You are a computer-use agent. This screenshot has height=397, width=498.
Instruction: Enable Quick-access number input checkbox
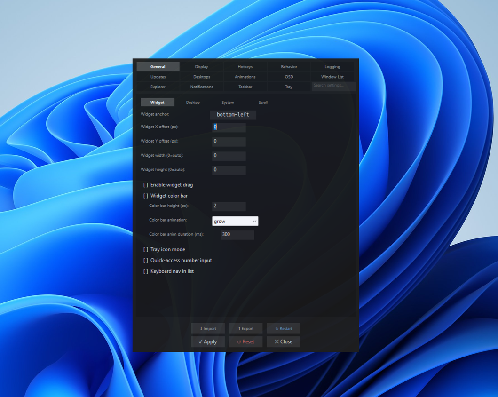pos(178,261)
